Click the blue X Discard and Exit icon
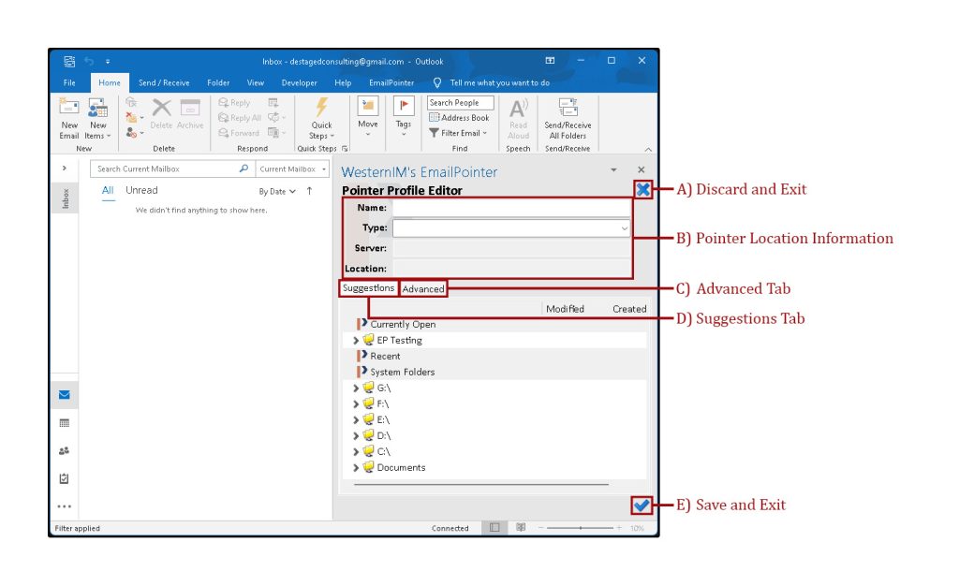Screen dimensions: 959x586 642,190
